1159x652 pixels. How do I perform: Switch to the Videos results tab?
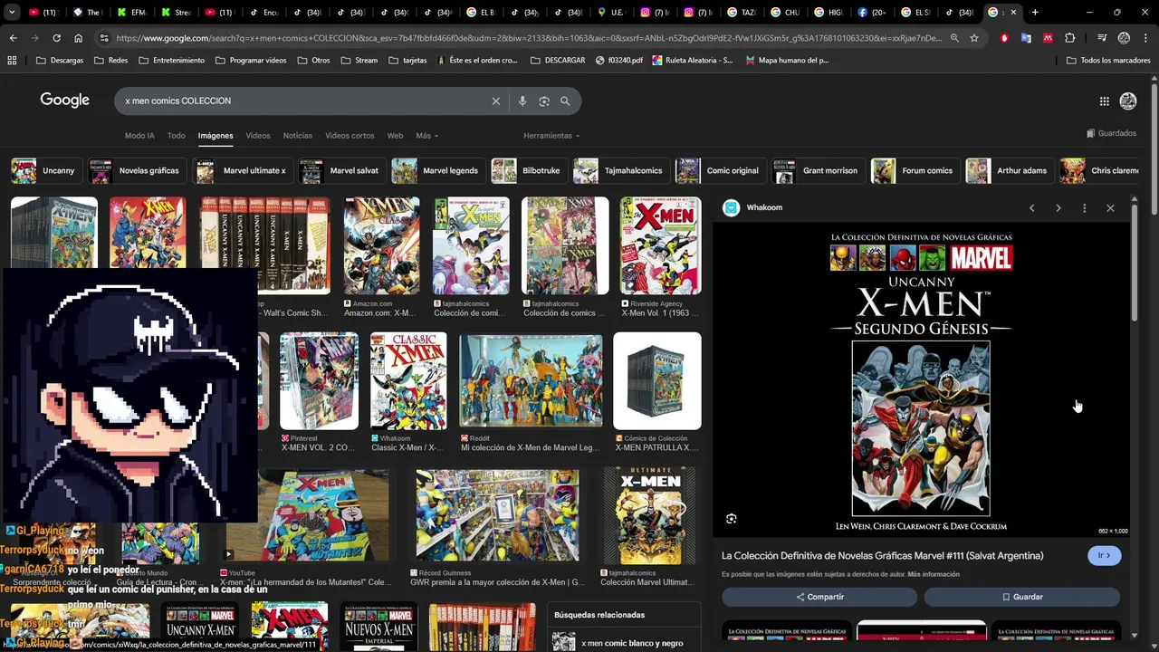[x=258, y=136]
